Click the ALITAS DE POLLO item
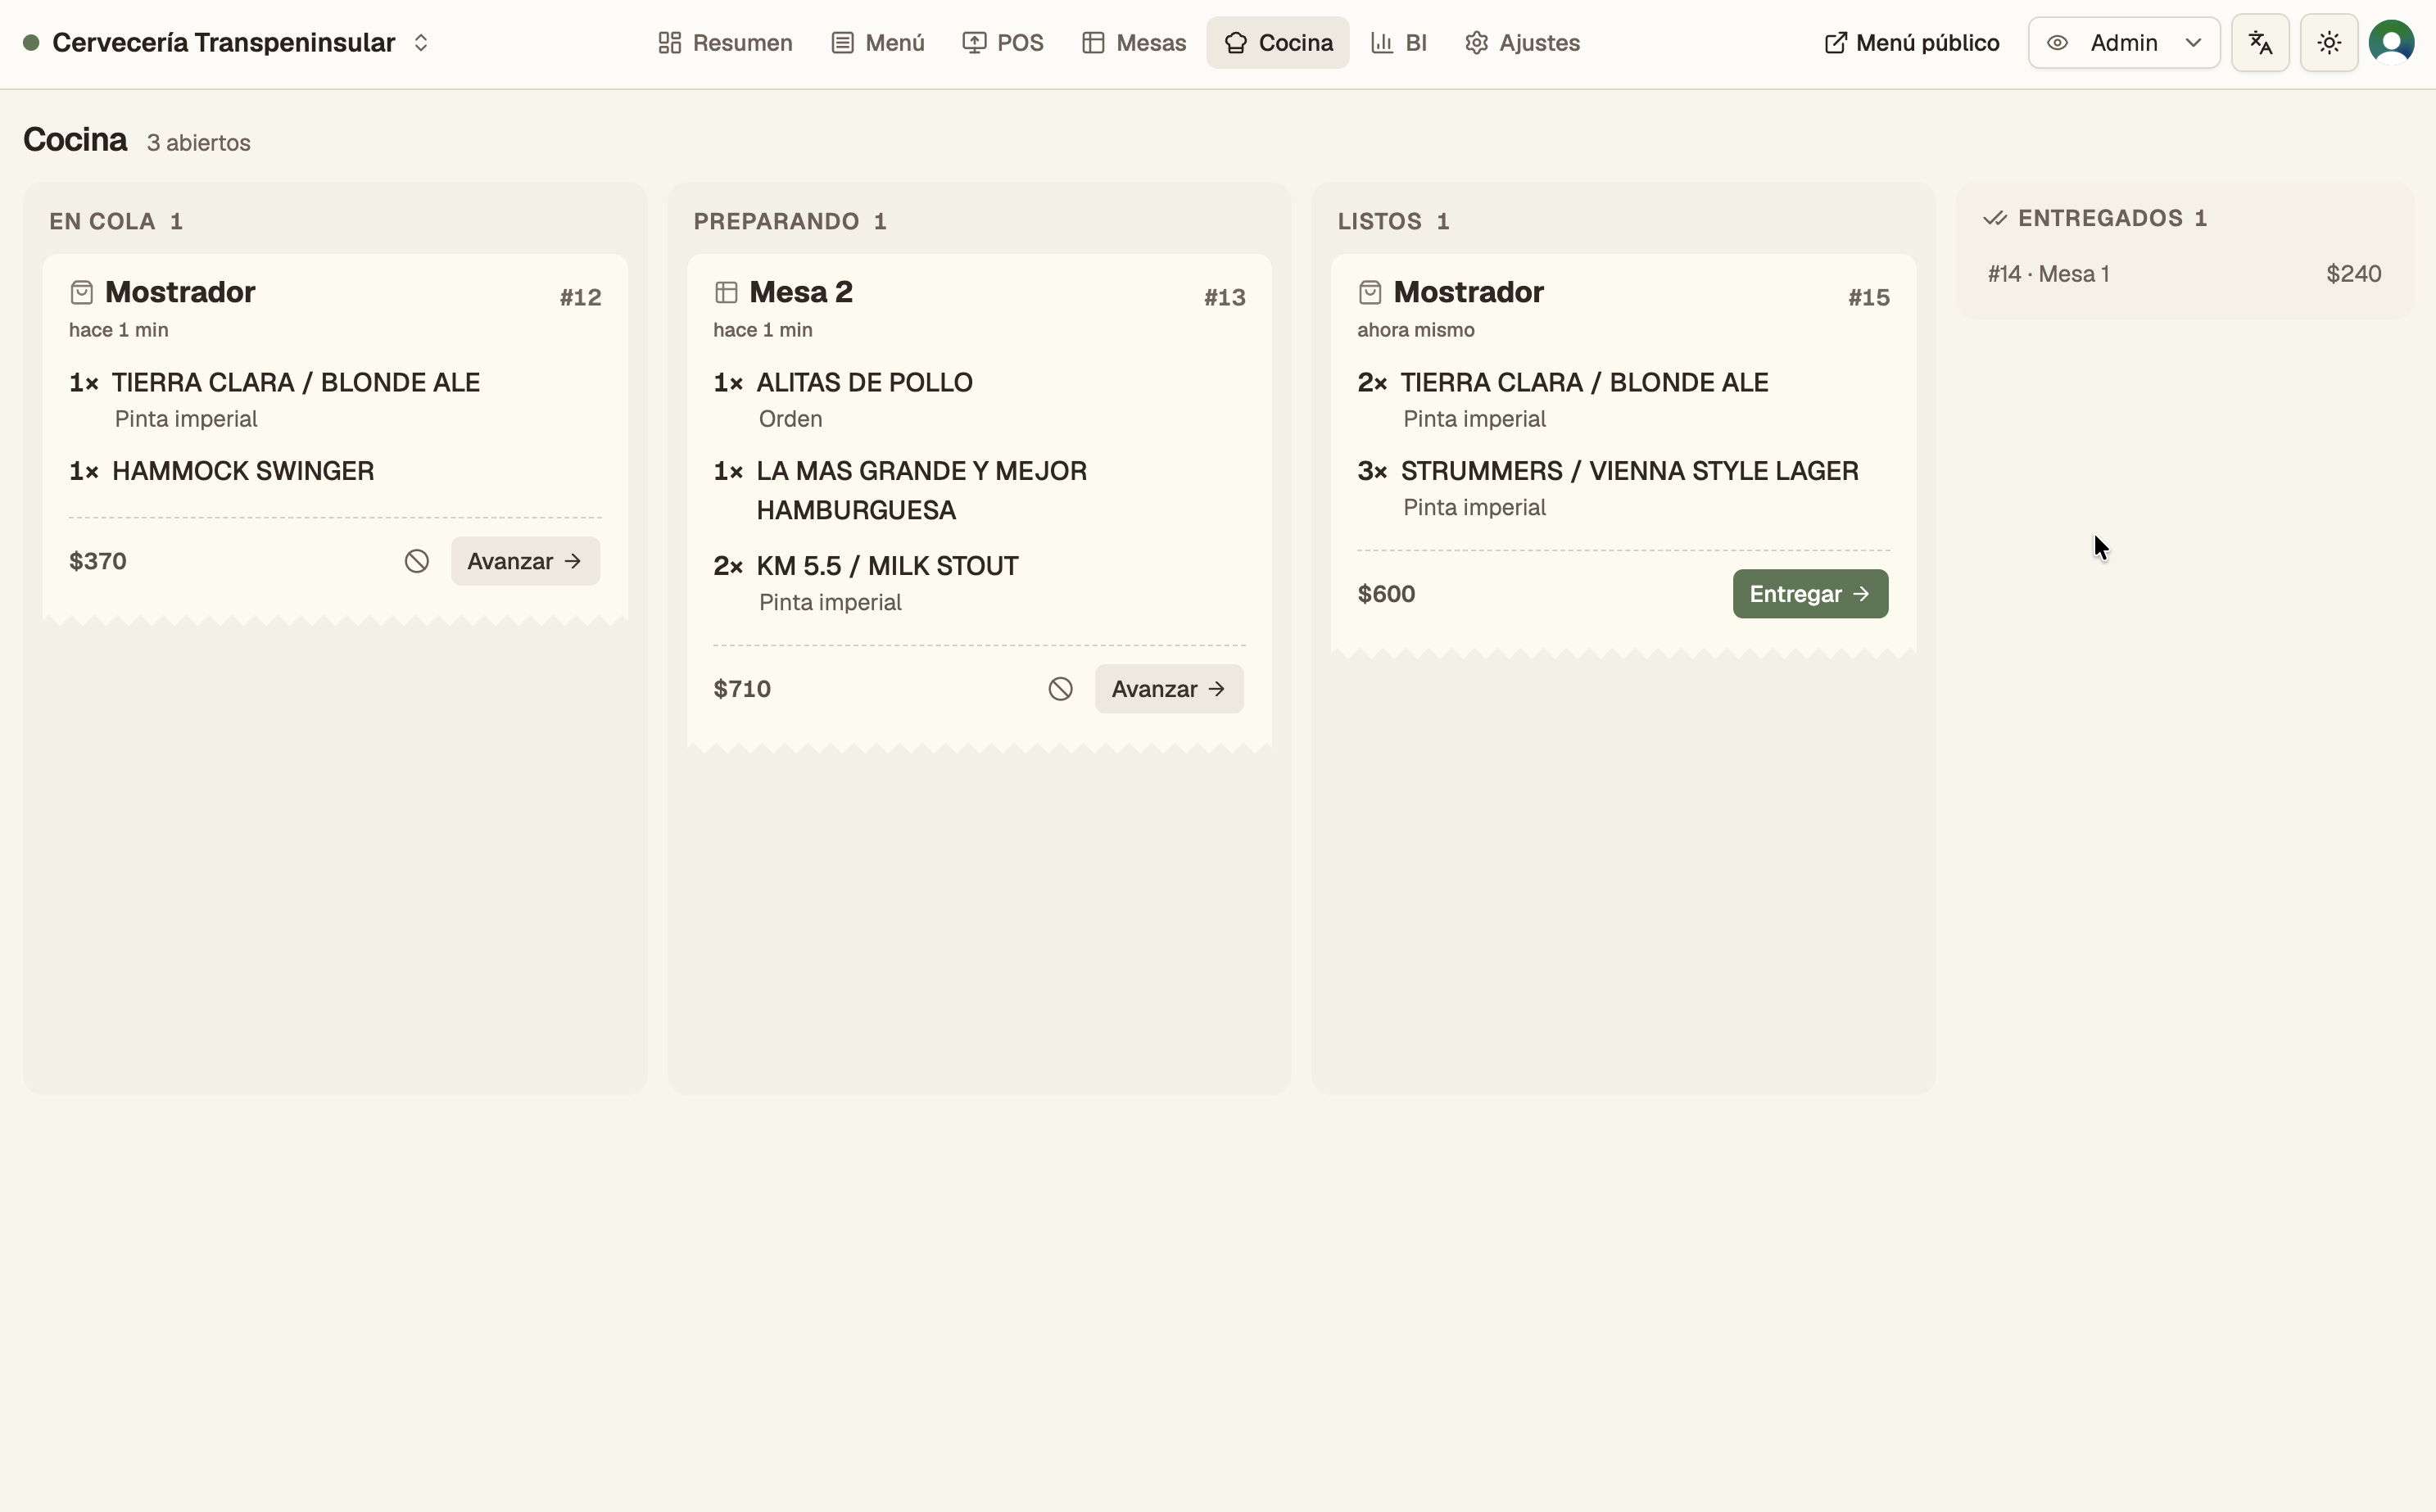The height and width of the screenshot is (1512, 2436). 864,383
